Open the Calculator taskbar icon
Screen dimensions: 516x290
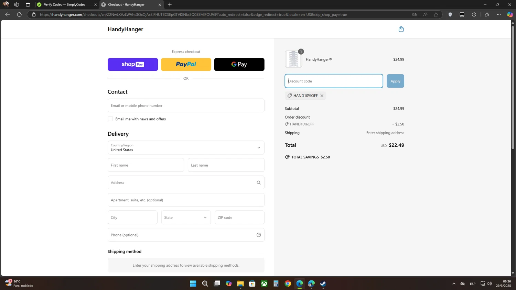276,283
